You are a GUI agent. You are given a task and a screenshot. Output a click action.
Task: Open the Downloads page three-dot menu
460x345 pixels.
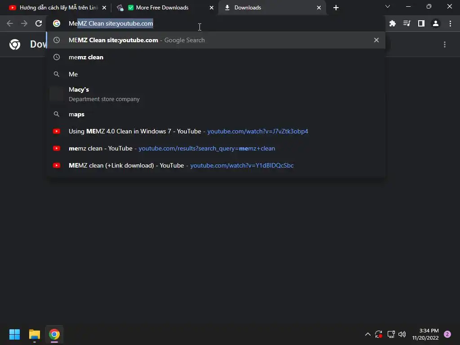(x=445, y=44)
